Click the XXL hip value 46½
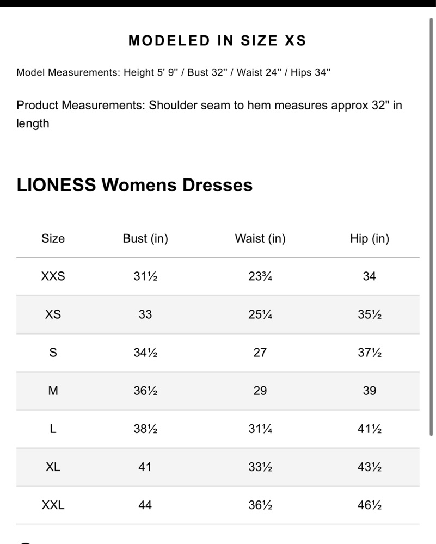 point(370,505)
